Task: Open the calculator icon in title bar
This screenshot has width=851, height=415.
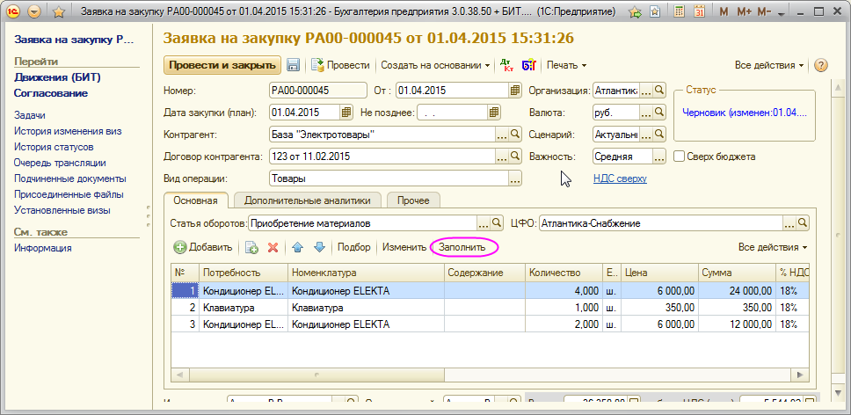Action: pos(679,11)
